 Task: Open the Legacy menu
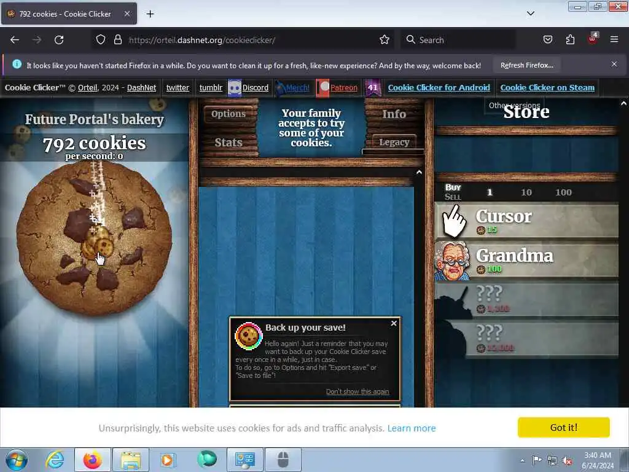[394, 142]
